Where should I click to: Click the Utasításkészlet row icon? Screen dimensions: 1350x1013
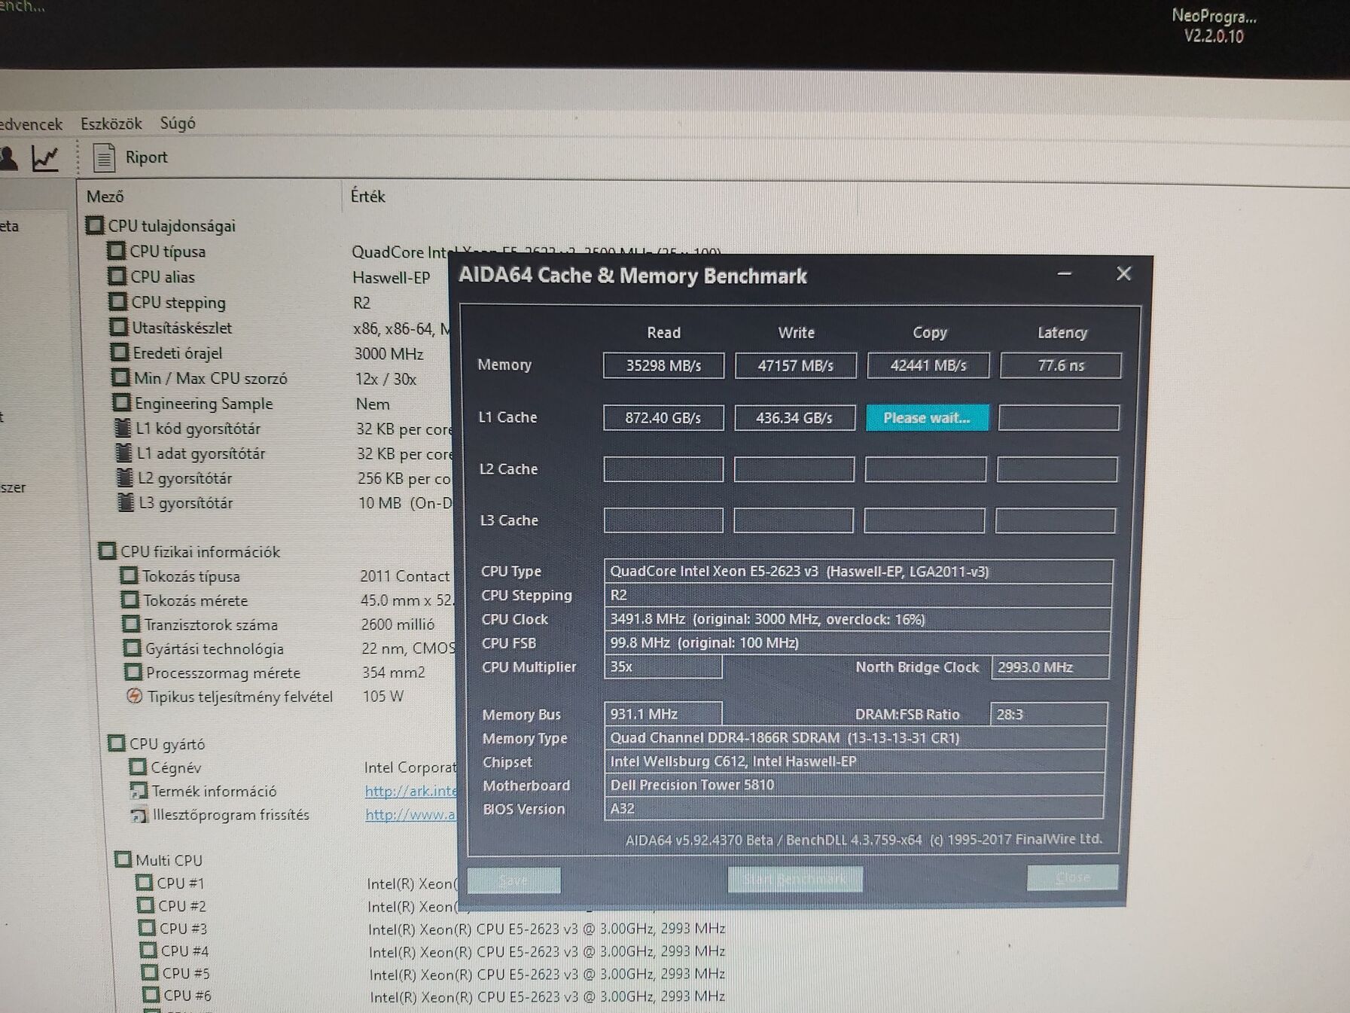pyautogui.click(x=119, y=327)
